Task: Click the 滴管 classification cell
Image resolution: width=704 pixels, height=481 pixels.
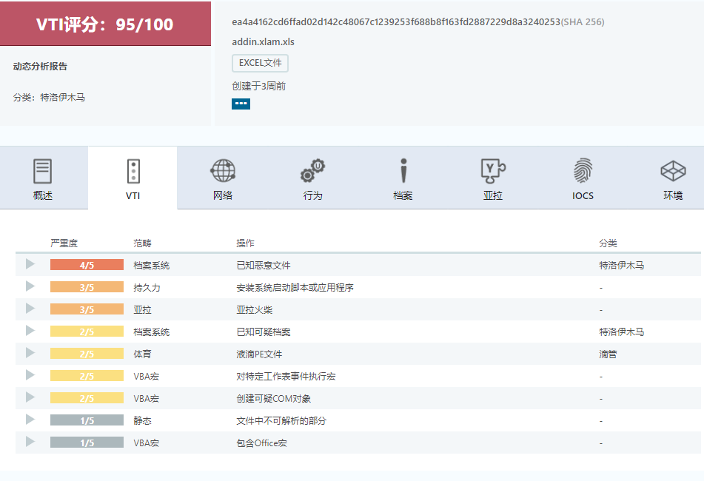Action: coord(608,354)
